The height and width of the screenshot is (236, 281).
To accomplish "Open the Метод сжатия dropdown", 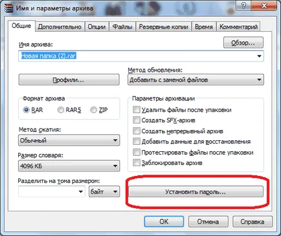I will click(69, 140).
